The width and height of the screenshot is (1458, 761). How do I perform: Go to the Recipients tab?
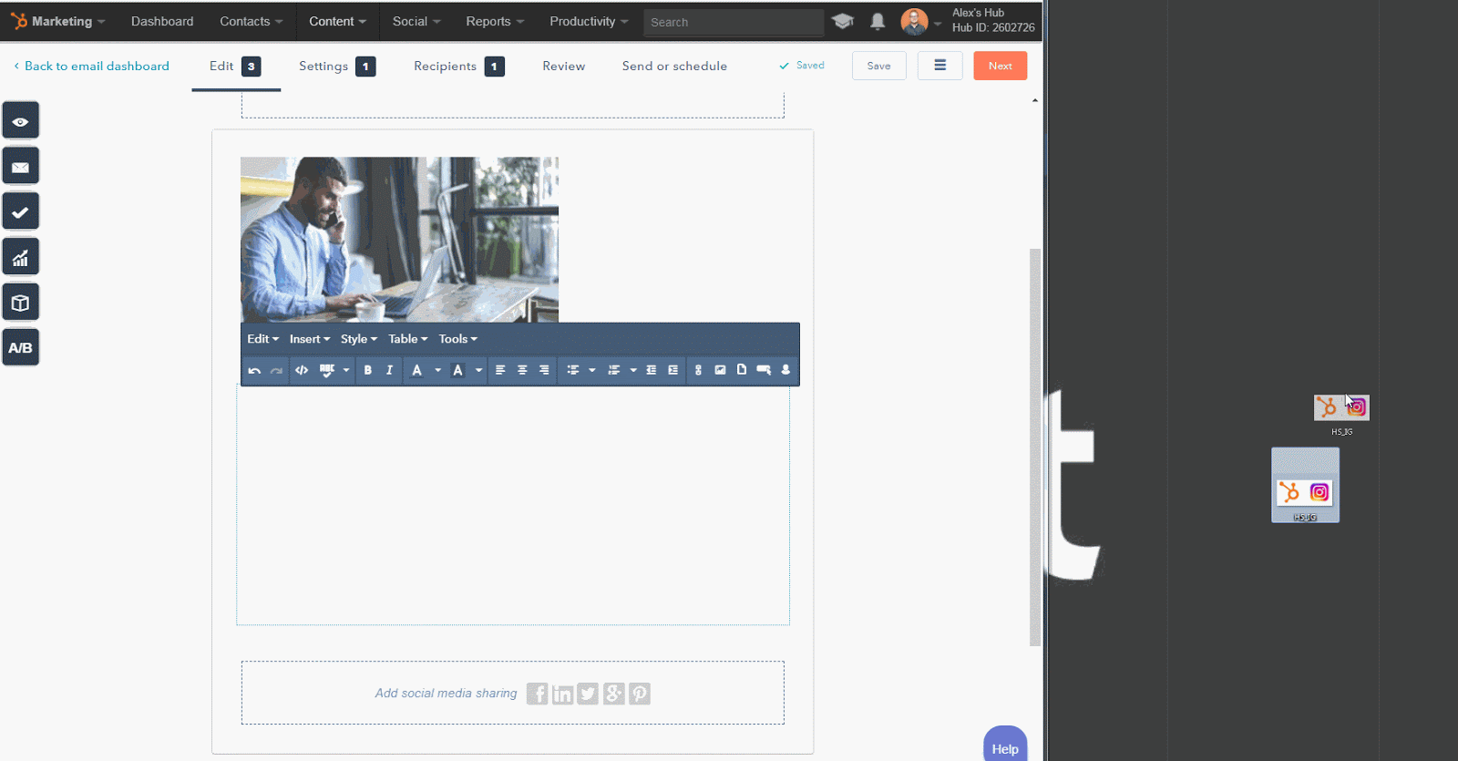click(x=445, y=67)
